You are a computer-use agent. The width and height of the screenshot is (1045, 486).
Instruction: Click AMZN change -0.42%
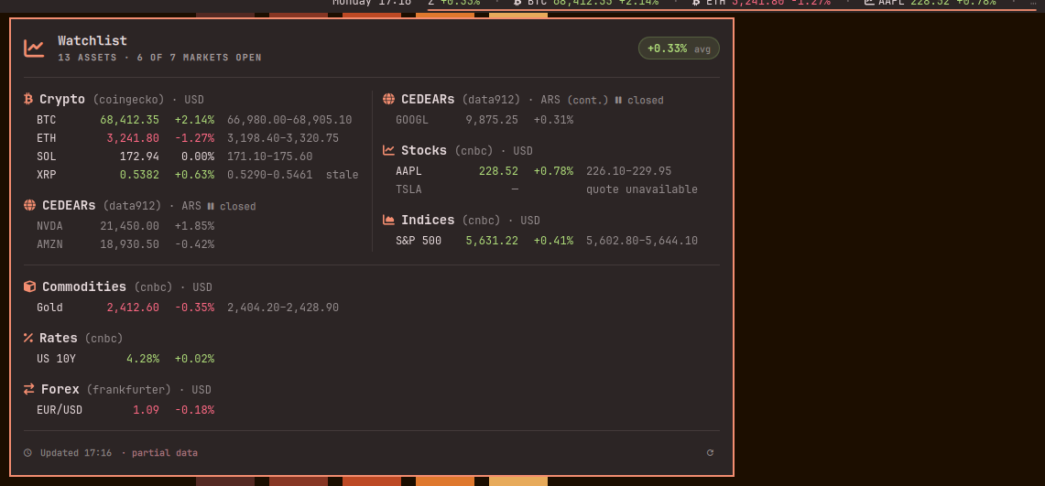pos(194,244)
